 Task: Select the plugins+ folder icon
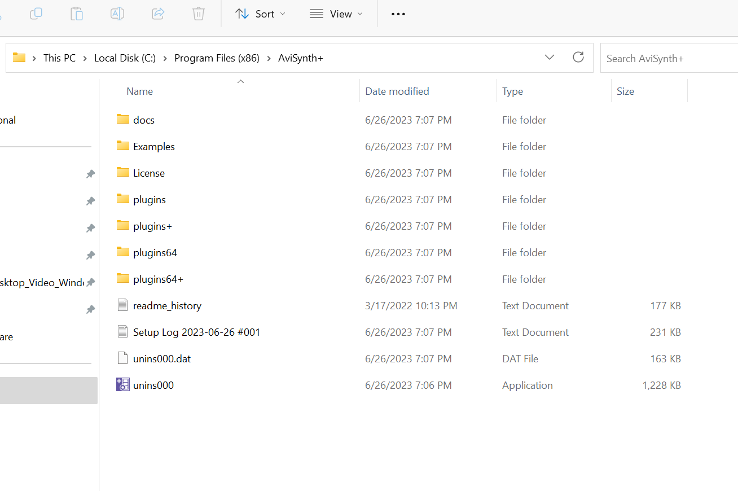[123, 225]
